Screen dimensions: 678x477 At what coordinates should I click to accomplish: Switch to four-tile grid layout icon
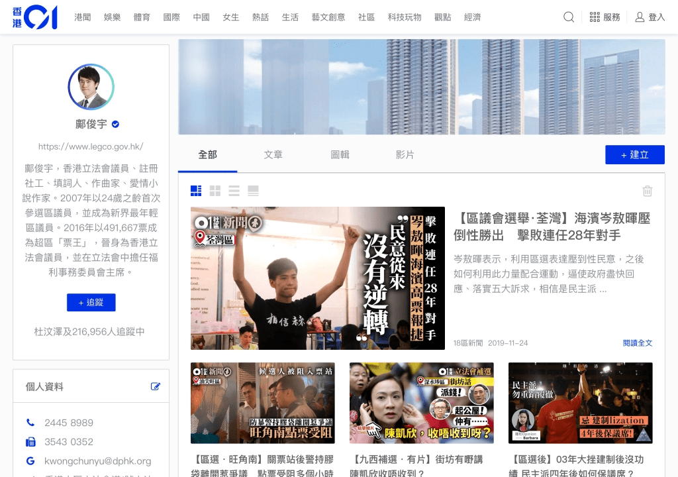215,191
